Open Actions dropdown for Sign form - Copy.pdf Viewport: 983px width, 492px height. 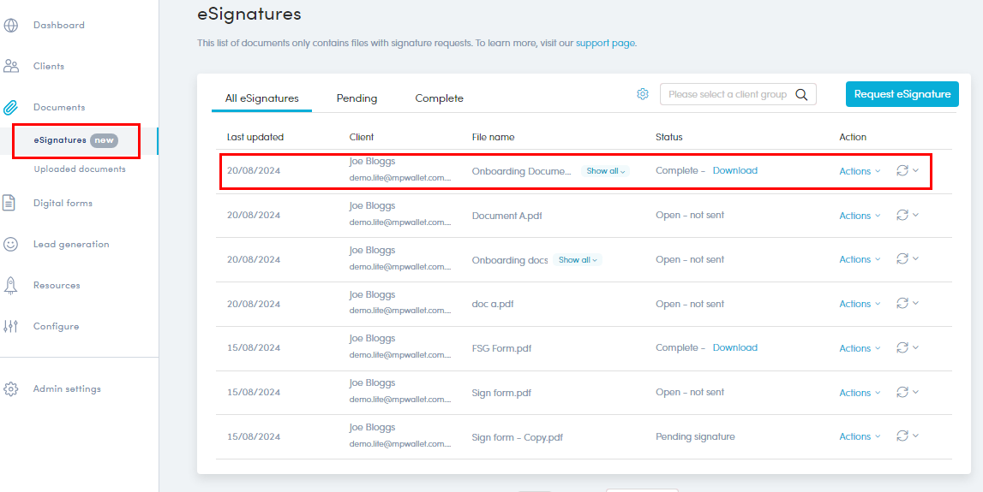click(859, 436)
